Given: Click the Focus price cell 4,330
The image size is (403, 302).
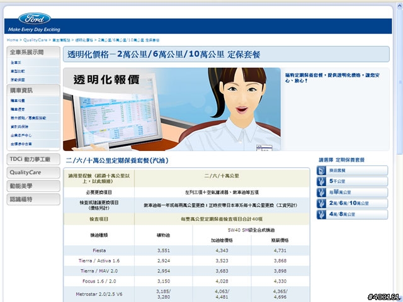Looking at the screenshot, I should tap(280, 281).
